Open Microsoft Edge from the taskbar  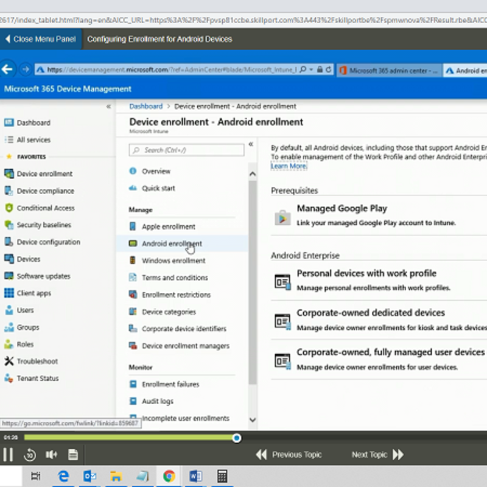[63, 476]
